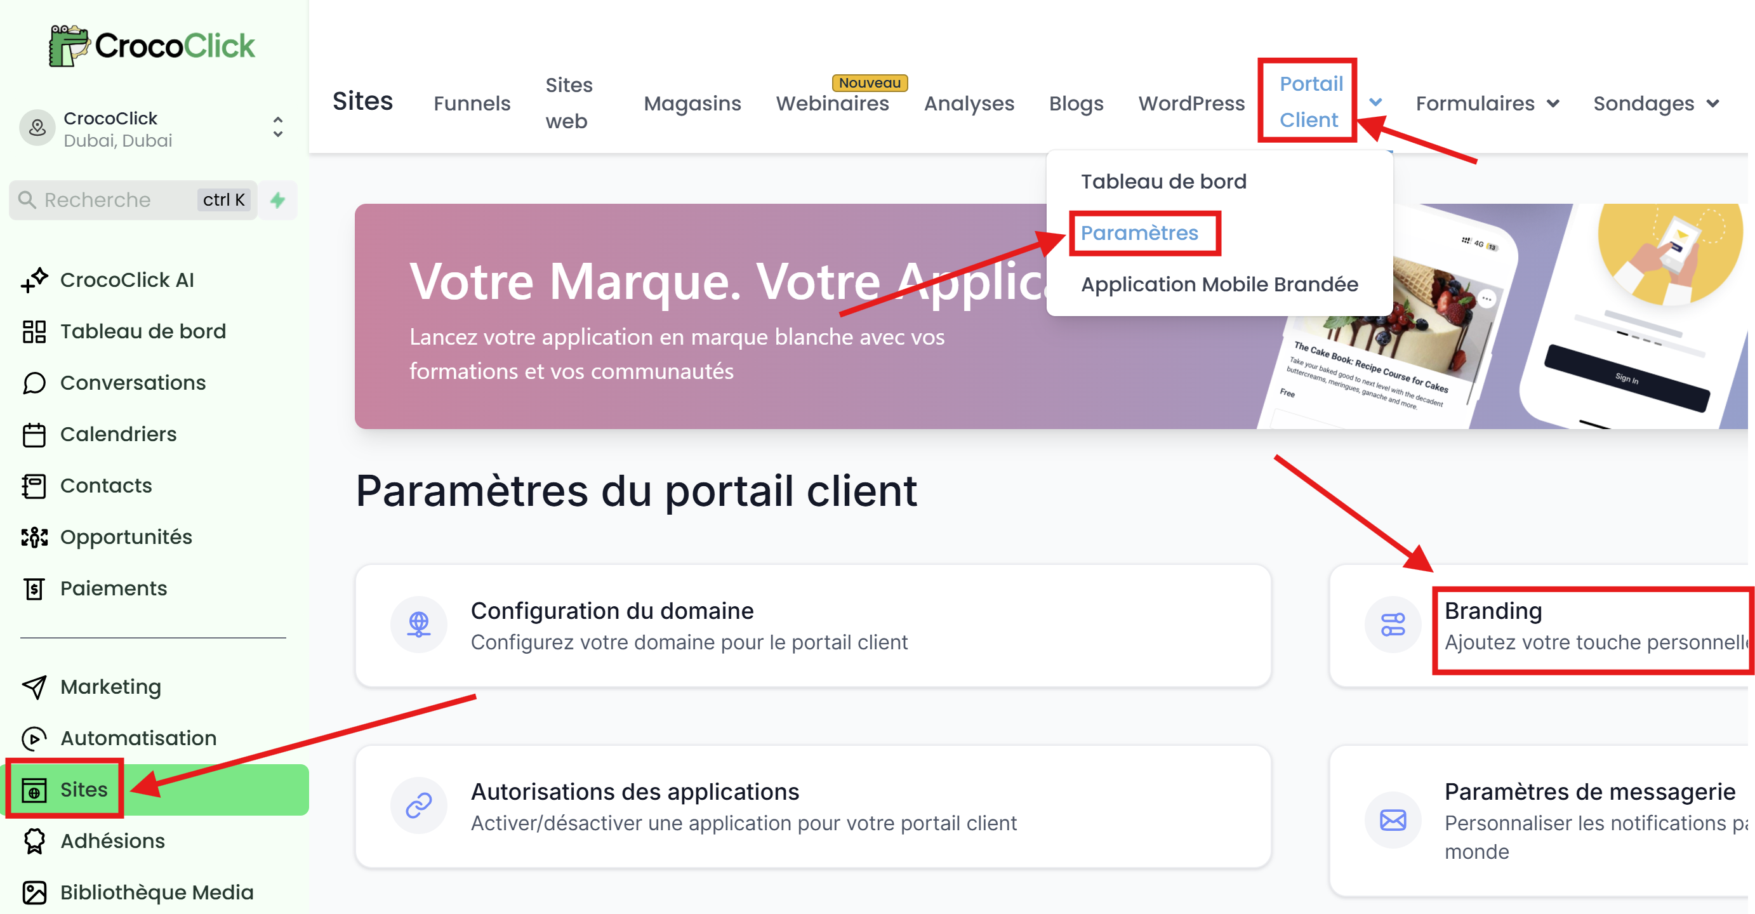The image size is (1755, 914).
Task: Open the Autorisations des applications card
Action: click(813, 806)
